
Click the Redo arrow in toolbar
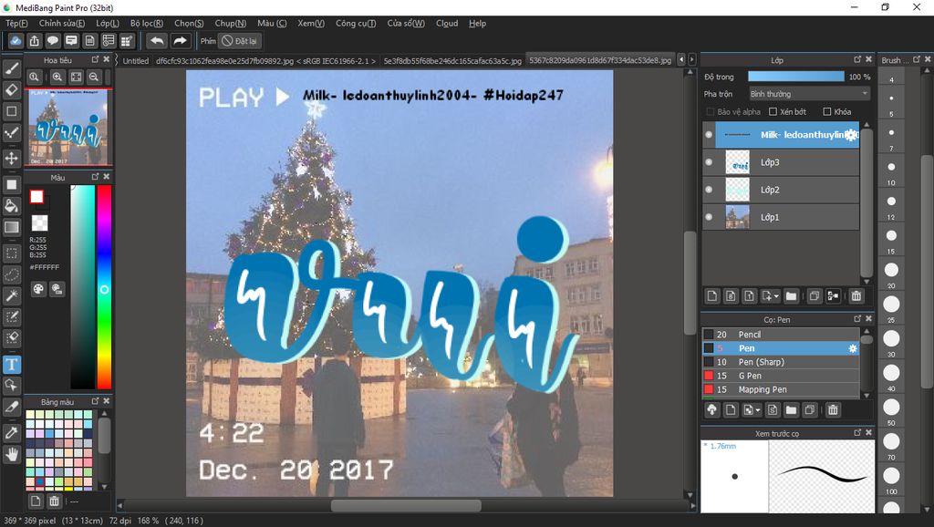tap(180, 41)
